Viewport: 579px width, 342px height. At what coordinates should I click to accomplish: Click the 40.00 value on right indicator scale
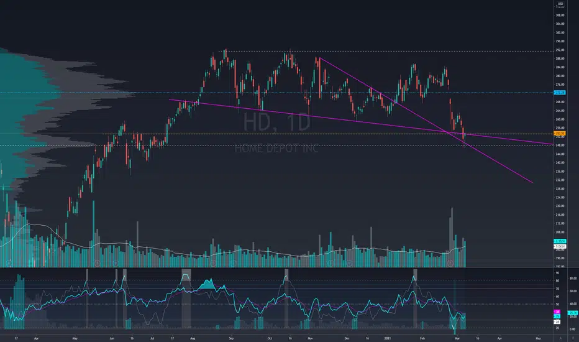point(573,303)
